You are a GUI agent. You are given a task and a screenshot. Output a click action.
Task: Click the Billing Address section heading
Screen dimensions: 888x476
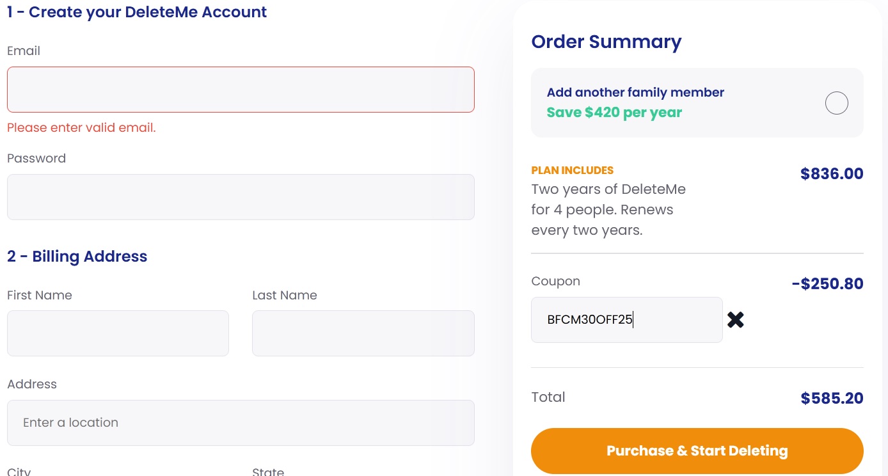[77, 256]
